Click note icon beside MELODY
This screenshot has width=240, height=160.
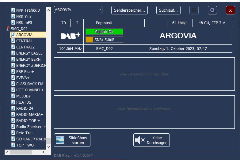pyautogui.click(x=13, y=96)
